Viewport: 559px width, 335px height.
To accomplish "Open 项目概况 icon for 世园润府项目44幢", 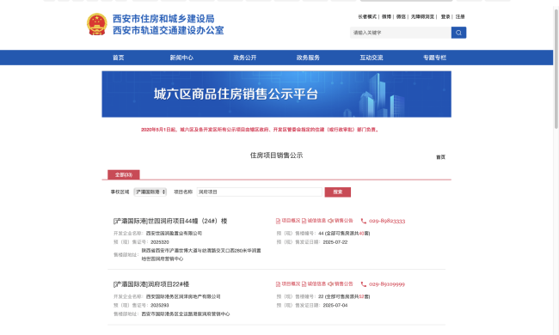I will [278, 221].
